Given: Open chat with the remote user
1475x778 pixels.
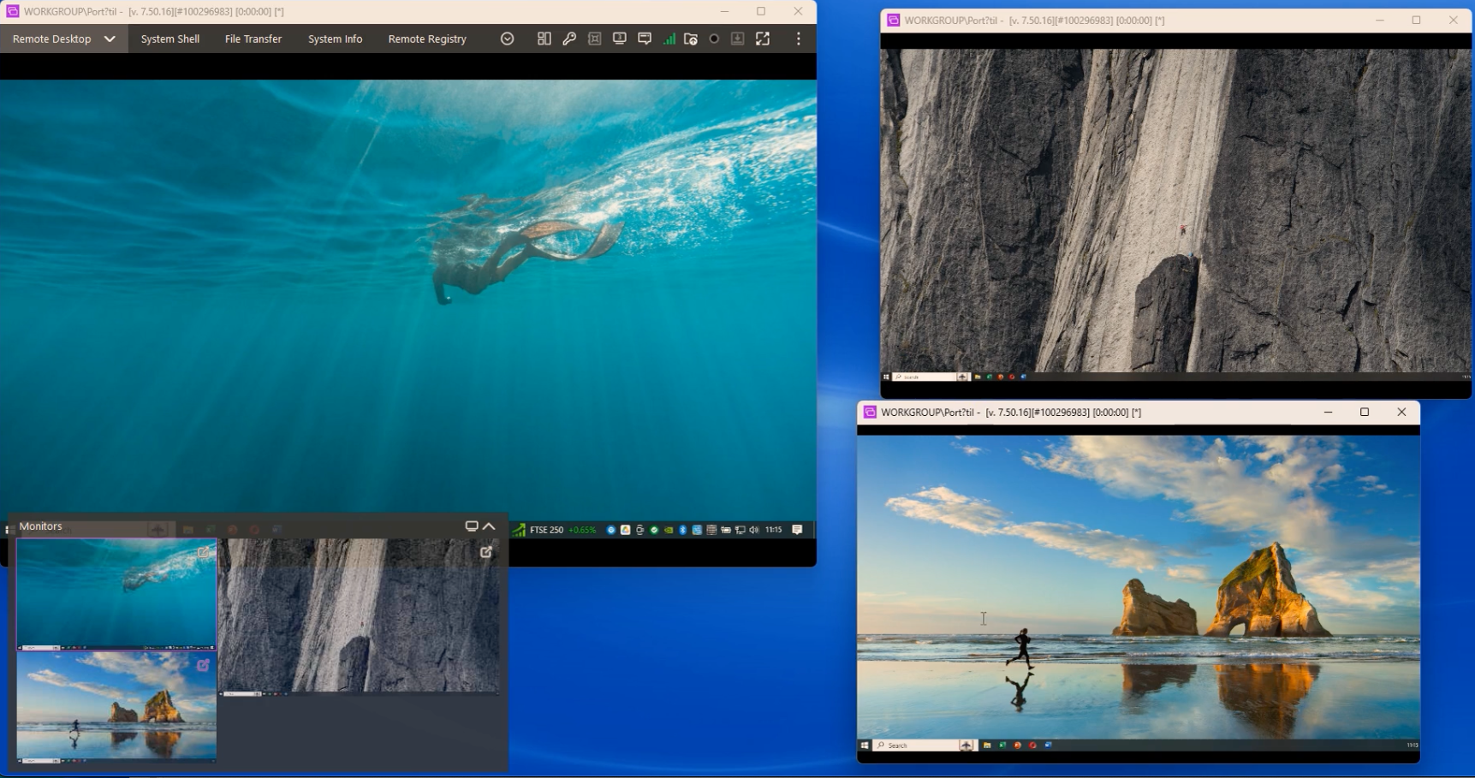Looking at the screenshot, I should [x=644, y=39].
